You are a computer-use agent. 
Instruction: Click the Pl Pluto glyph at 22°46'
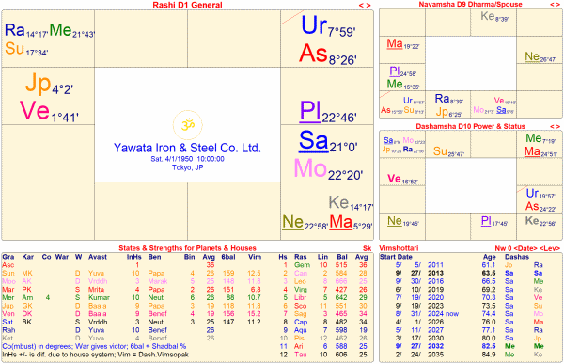(x=310, y=111)
